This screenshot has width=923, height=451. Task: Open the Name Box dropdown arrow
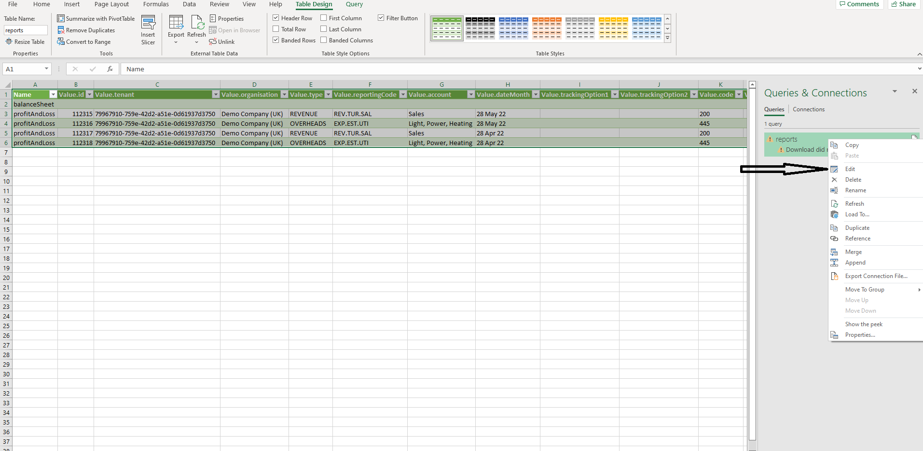pyautogui.click(x=46, y=69)
